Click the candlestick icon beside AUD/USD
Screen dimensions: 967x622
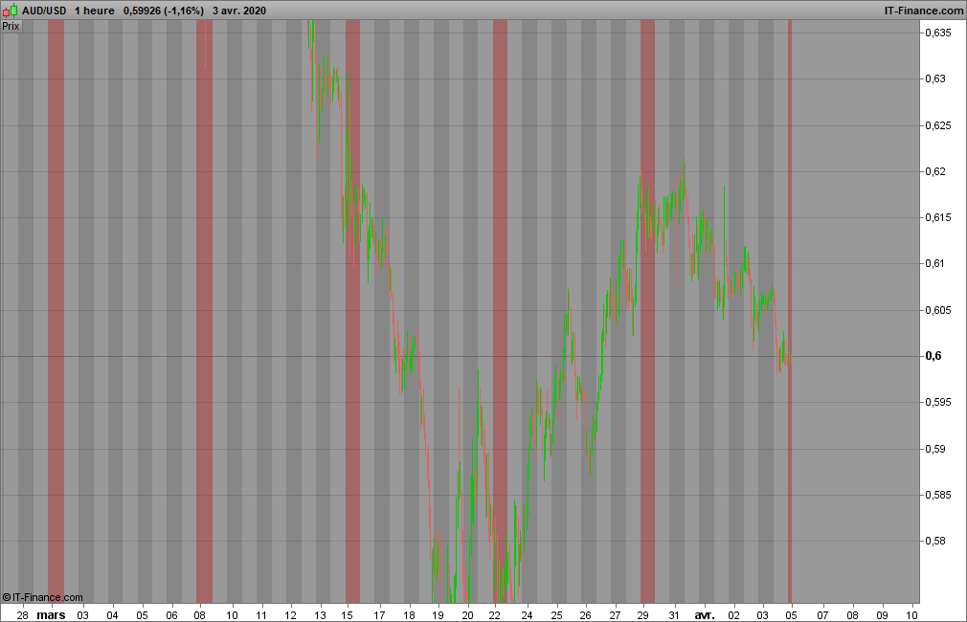(10, 11)
